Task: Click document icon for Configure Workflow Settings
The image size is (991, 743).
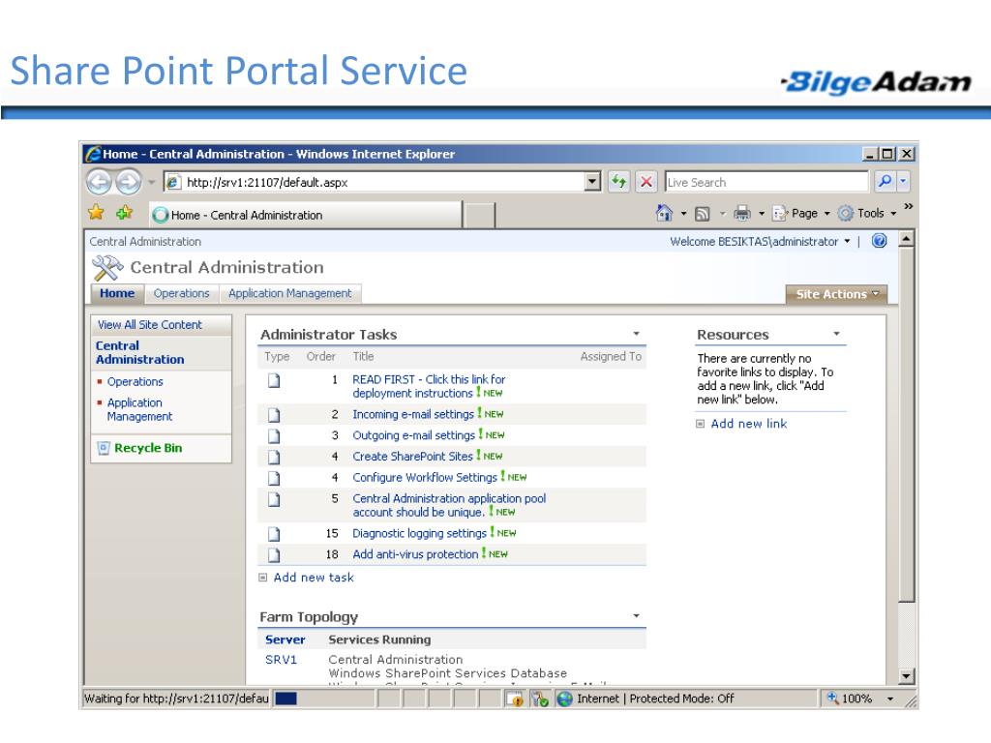Action: (x=274, y=478)
